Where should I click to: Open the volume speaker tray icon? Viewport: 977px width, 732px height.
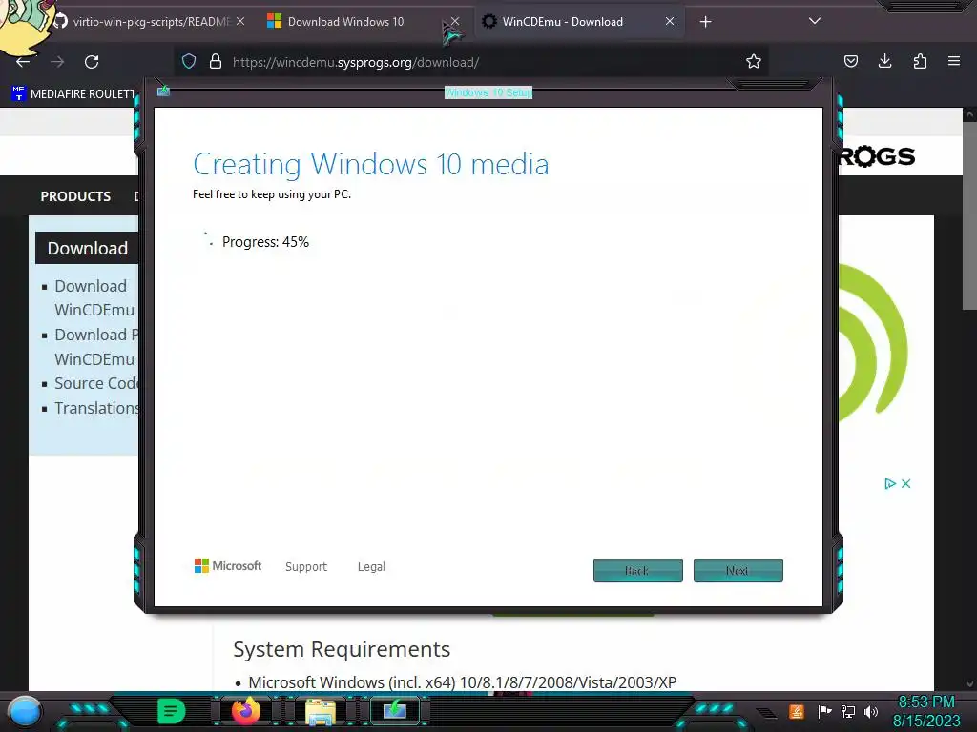[871, 711]
